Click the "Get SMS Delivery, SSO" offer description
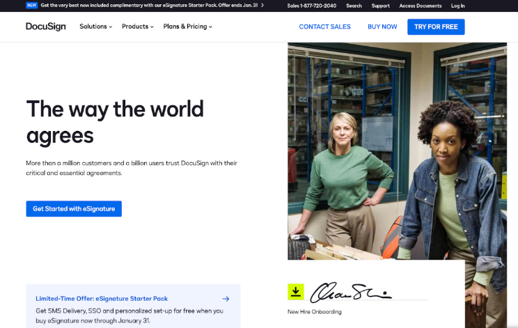518x328 pixels. coord(129,315)
